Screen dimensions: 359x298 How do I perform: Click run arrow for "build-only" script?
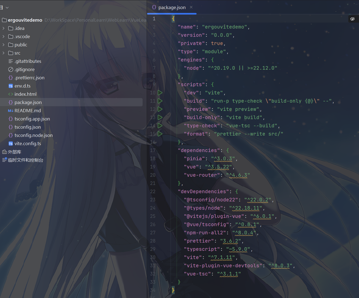[160, 117]
